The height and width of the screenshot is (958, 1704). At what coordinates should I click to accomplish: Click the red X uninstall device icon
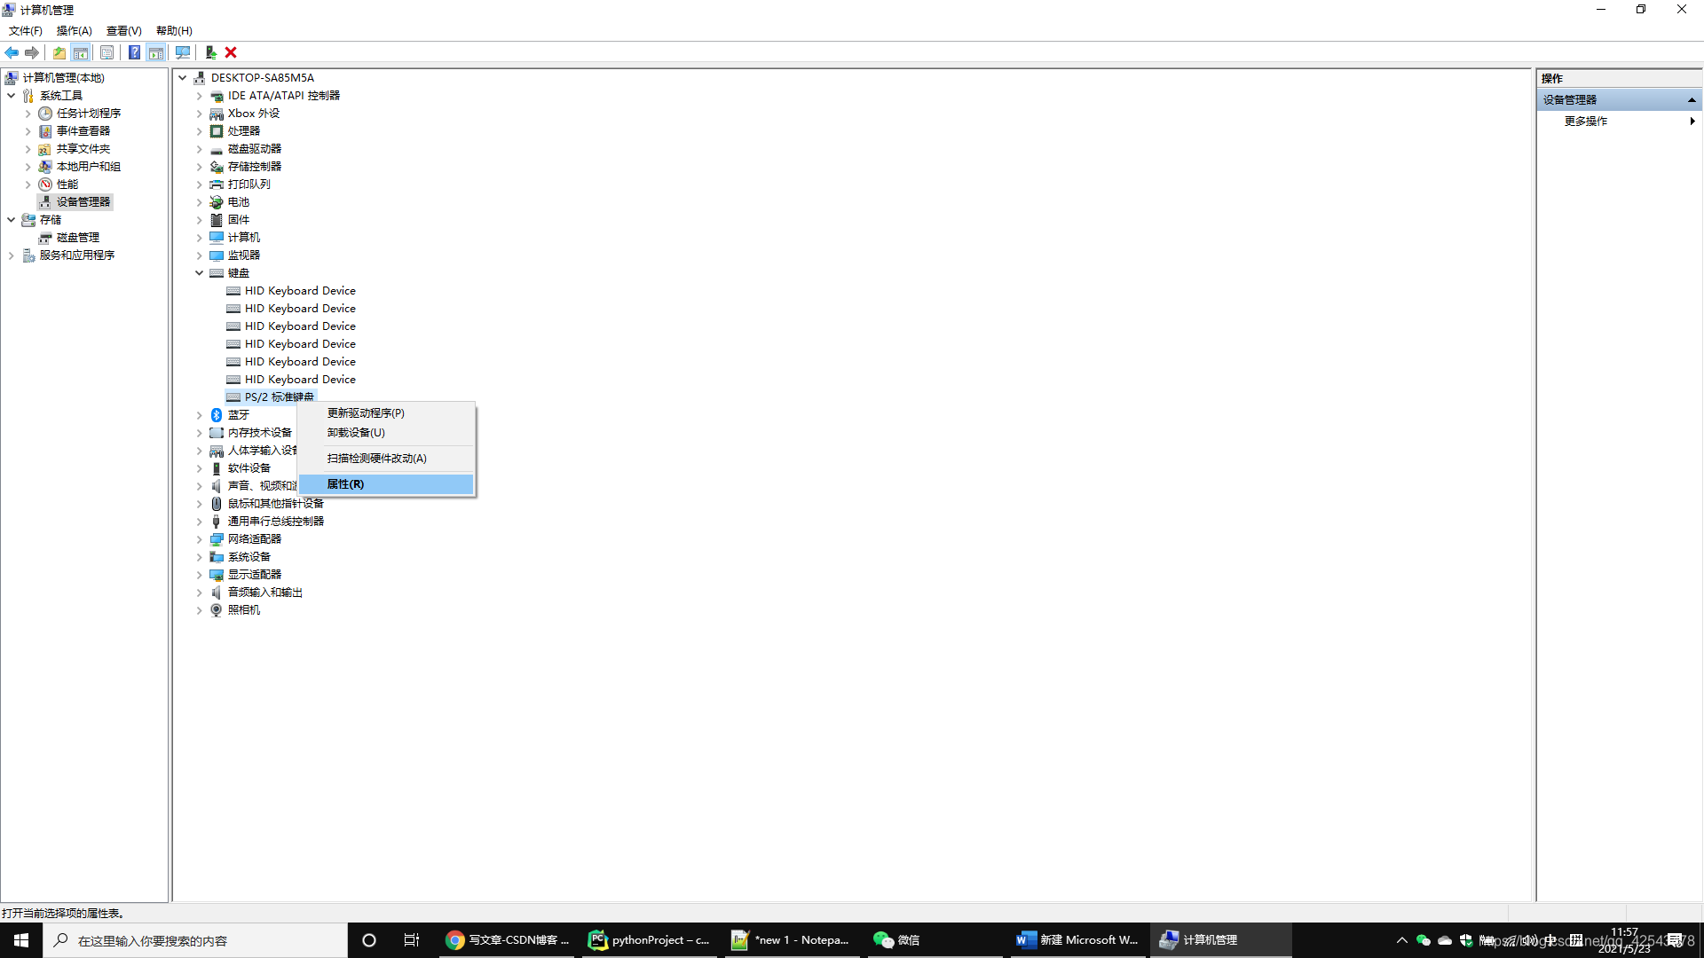click(231, 52)
